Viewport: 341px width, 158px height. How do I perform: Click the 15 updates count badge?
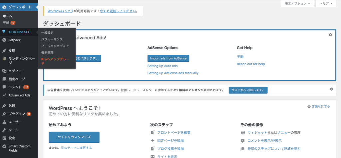click(13, 23)
